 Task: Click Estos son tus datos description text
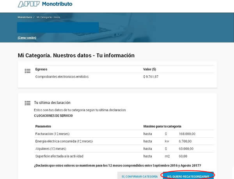(x=80, y=110)
